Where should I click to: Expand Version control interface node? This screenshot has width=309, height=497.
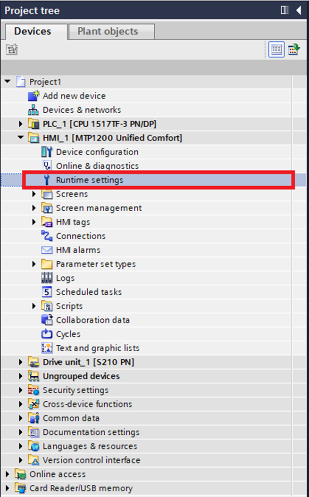pos(21,460)
